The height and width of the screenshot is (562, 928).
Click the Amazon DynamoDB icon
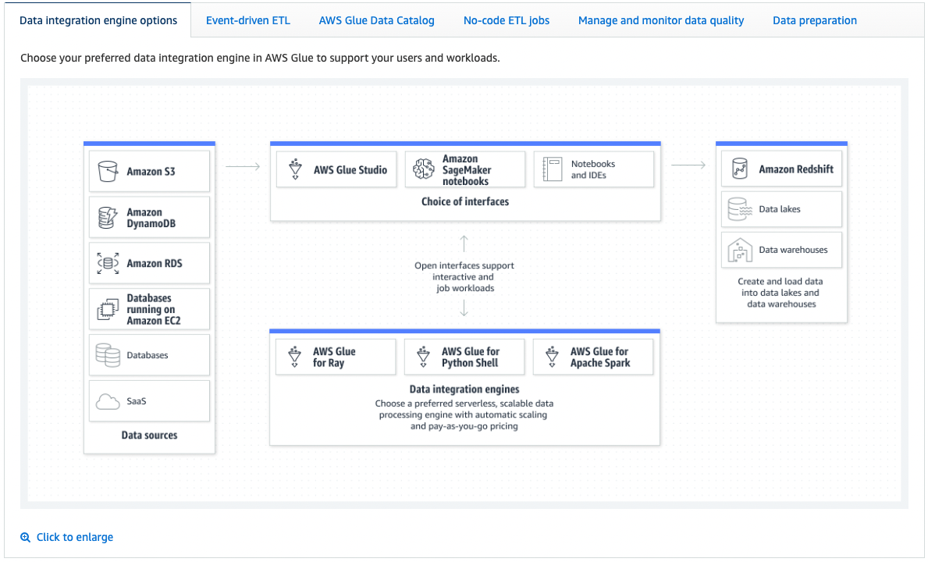click(x=108, y=218)
